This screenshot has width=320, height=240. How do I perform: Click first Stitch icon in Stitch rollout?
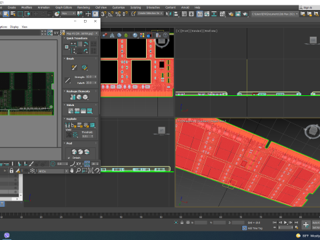(71, 111)
